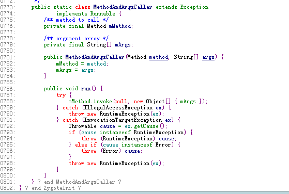Click the try keyword
289x194 pixels.
61,95
